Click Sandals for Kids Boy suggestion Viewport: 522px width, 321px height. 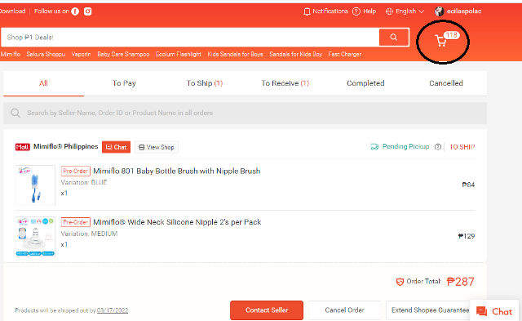coord(295,55)
